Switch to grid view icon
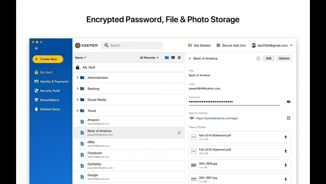Viewport: 326px width, 184px height. [x=173, y=57]
